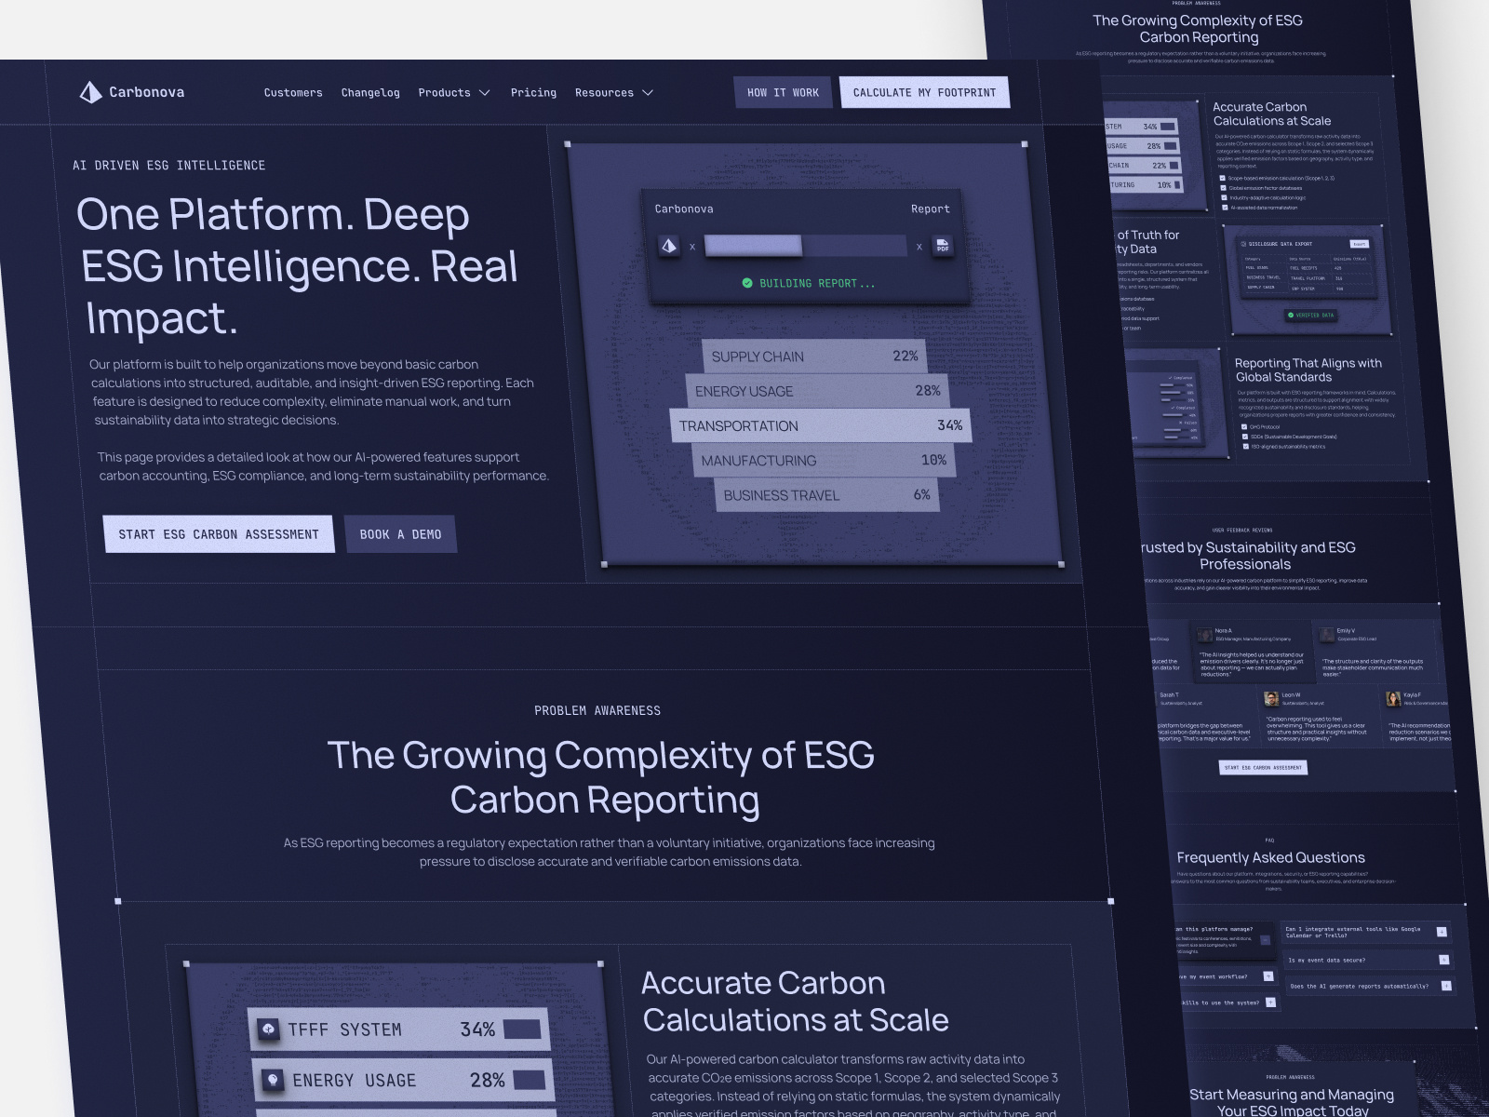Click the AI DRIVEN ESG INTELLIGENCE label
Screen dimensions: 1489x1117
(x=169, y=165)
